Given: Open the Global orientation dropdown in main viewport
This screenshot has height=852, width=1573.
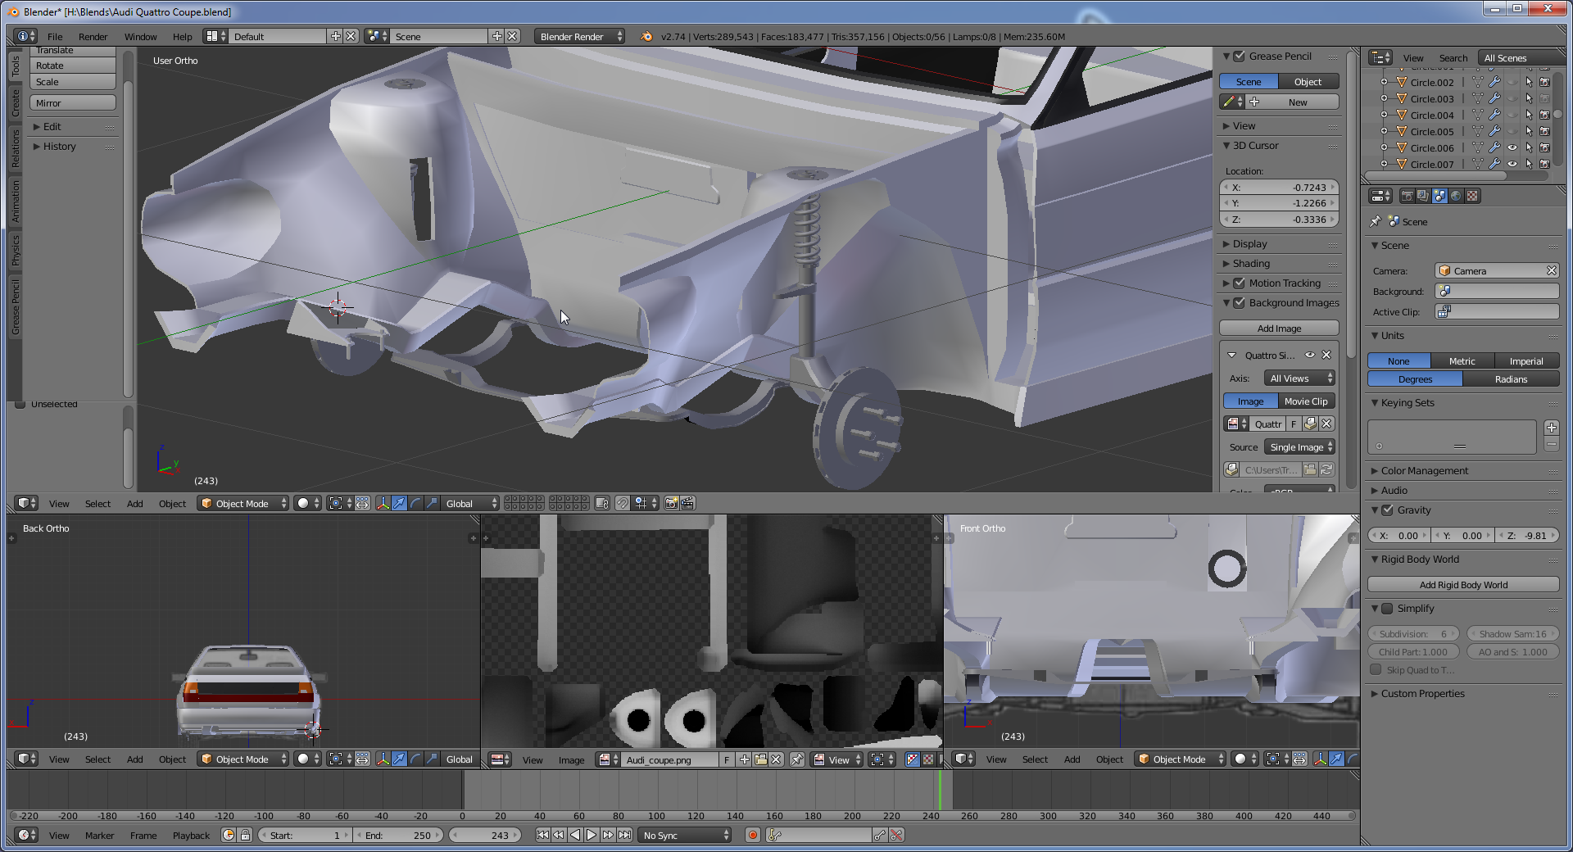Looking at the screenshot, I should tap(469, 504).
